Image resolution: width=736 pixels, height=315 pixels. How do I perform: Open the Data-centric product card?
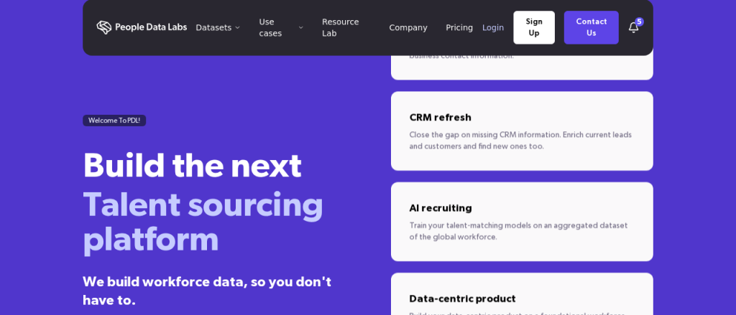[522, 294]
